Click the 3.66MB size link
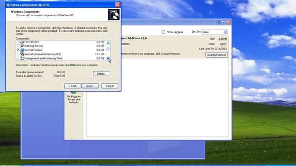This screenshot has width=296, height=166. click(x=223, y=39)
